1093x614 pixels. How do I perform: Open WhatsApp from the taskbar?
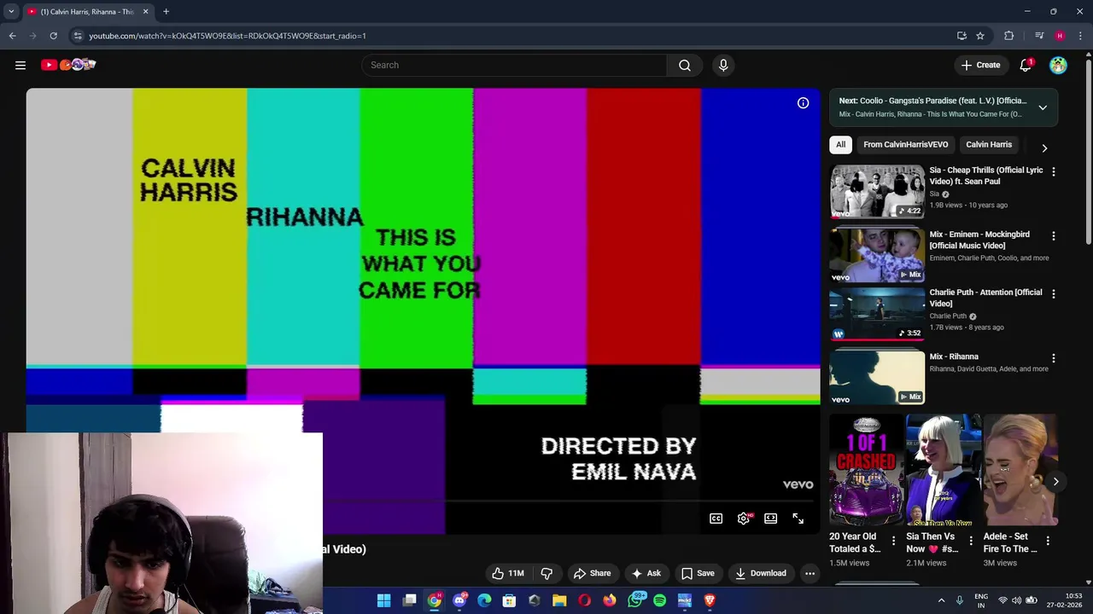(634, 600)
